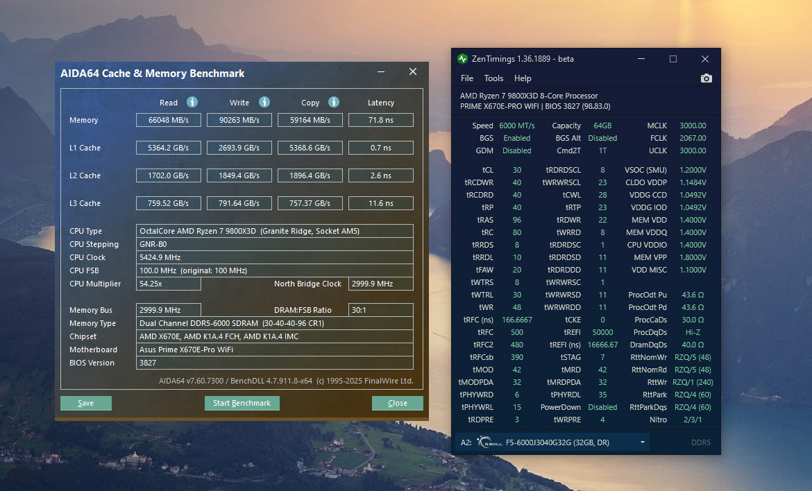The height and width of the screenshot is (491, 812).
Task: Click the Save button in AIDA64
Action: [86, 403]
